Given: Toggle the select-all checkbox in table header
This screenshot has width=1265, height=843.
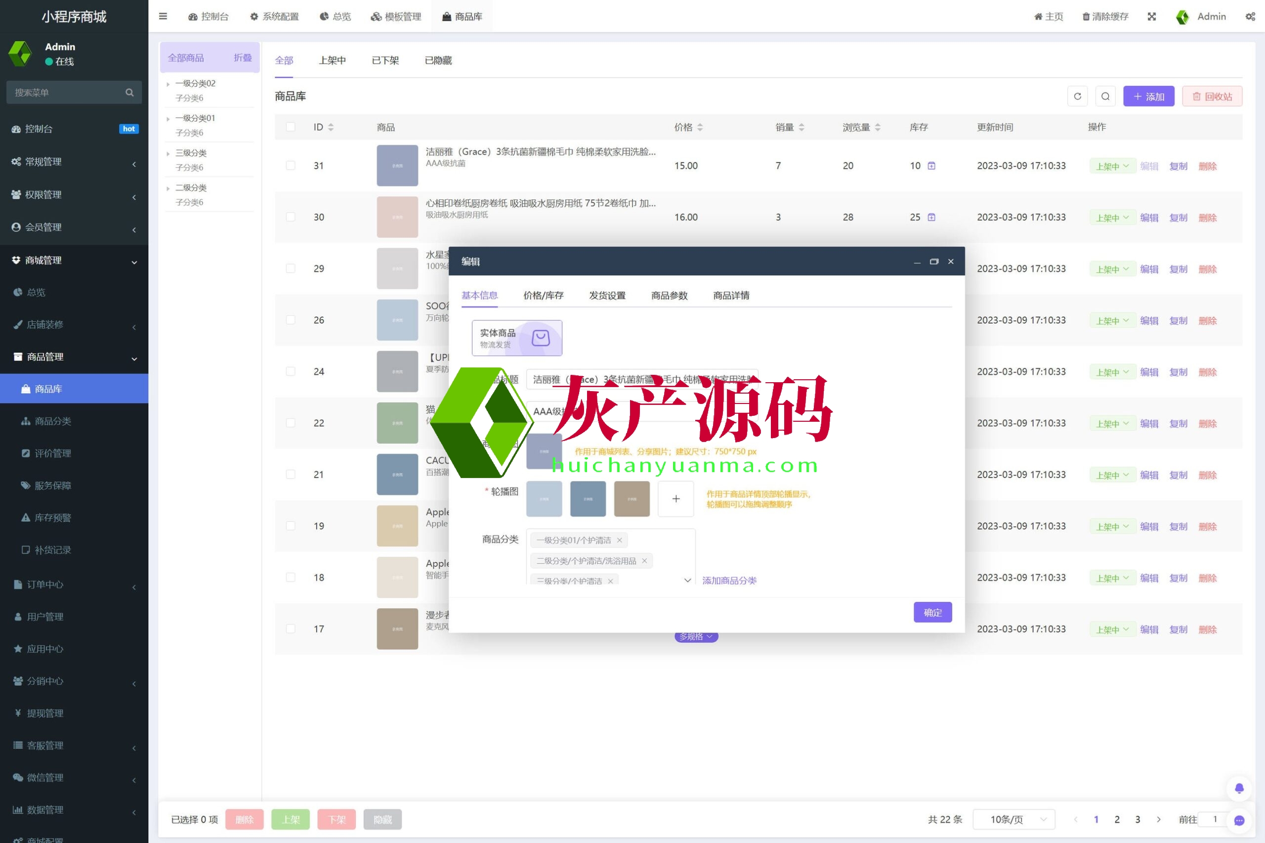Looking at the screenshot, I should tap(291, 127).
